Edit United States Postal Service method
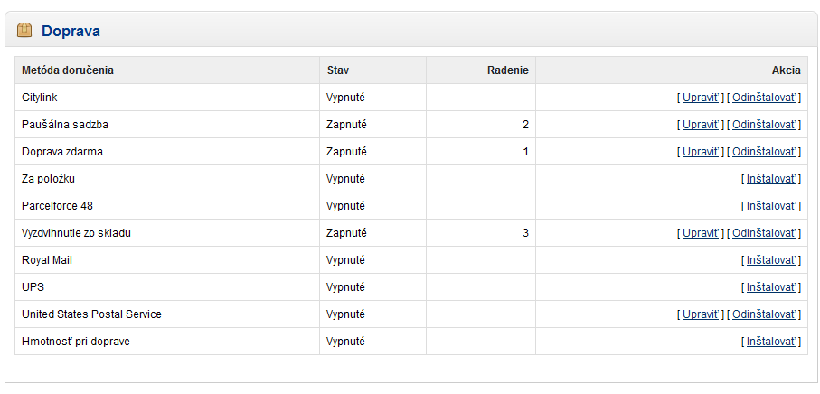 (x=701, y=314)
